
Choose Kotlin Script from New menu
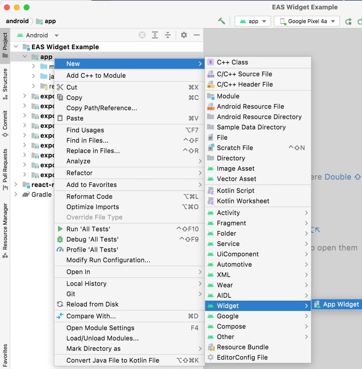click(x=236, y=190)
